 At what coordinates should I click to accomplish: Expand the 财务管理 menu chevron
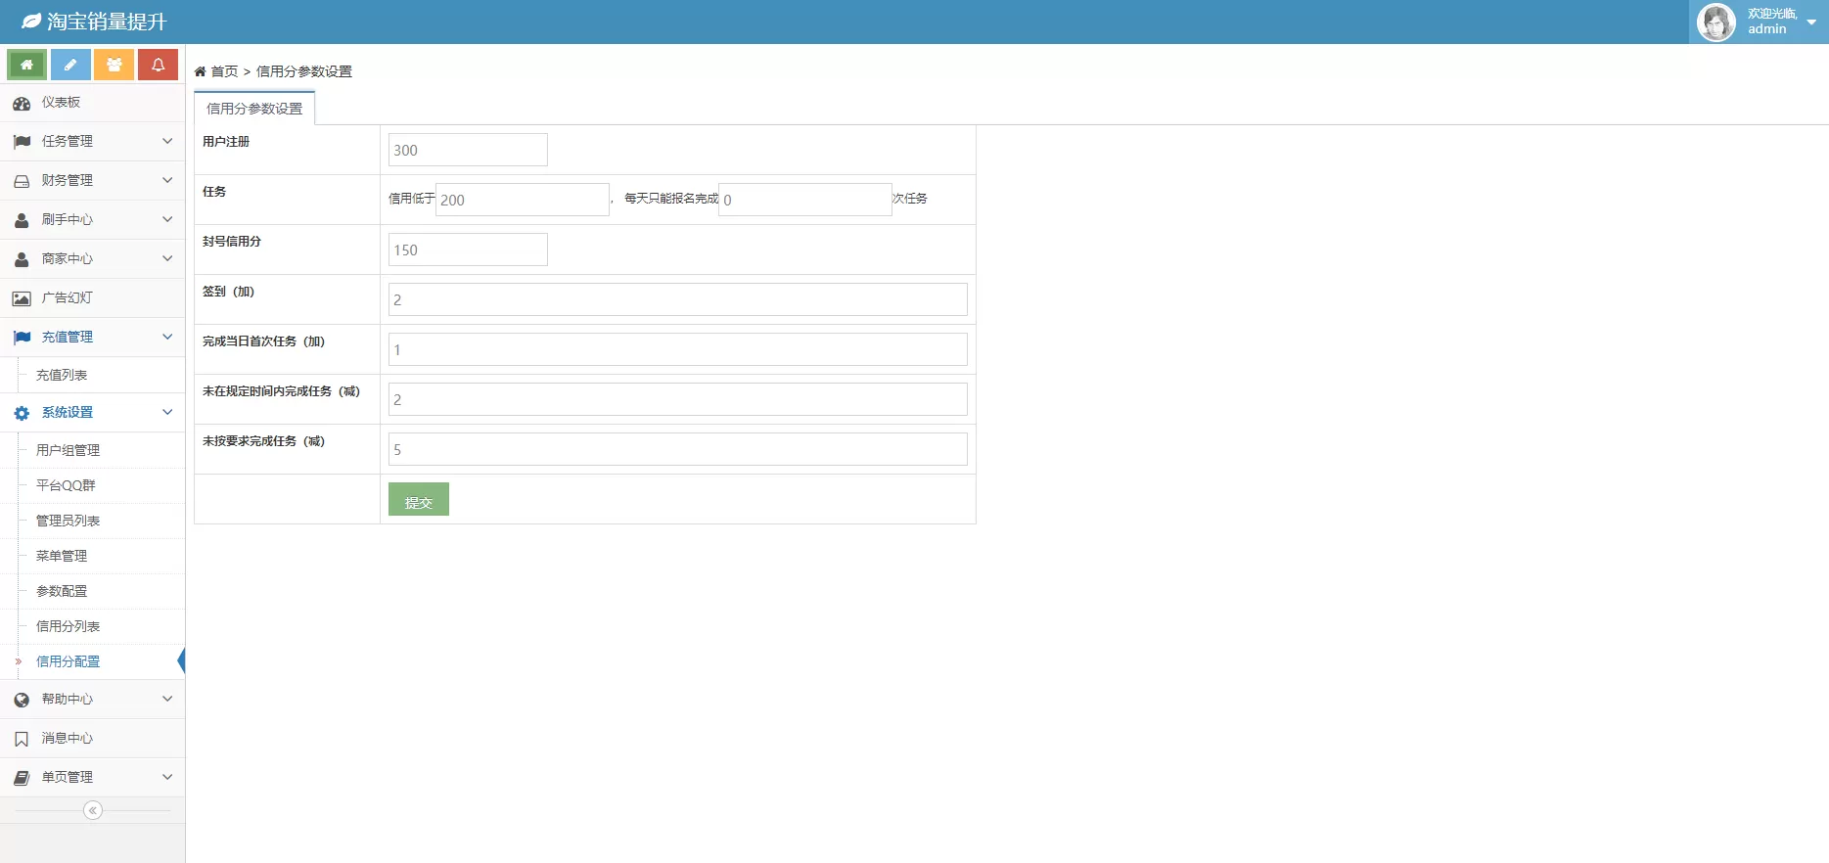167,180
